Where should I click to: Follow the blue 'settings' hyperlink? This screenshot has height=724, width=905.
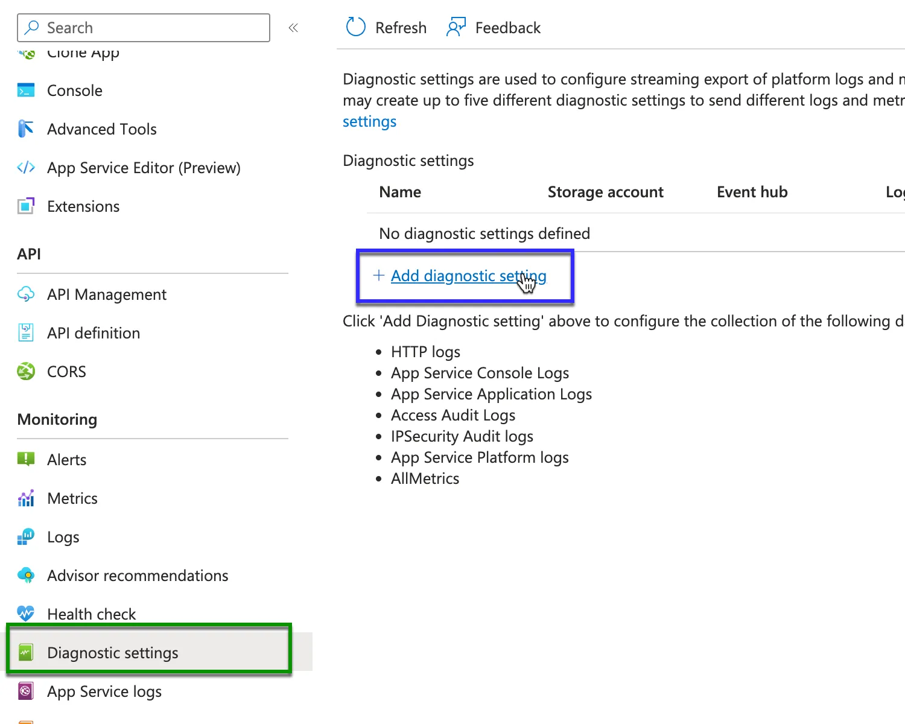(369, 122)
